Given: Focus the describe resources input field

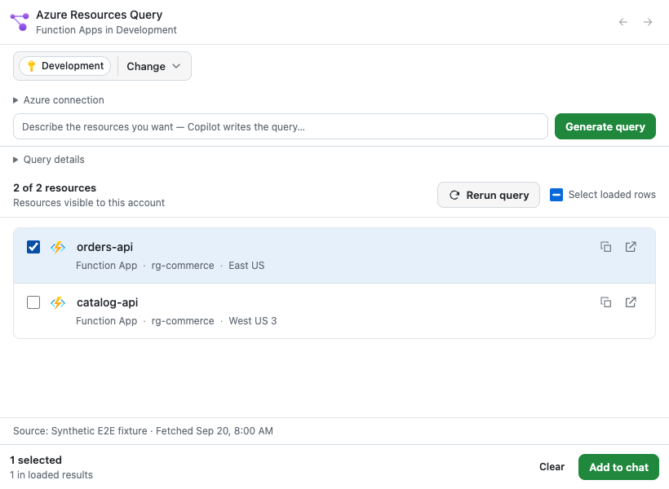Looking at the screenshot, I should pos(281,126).
